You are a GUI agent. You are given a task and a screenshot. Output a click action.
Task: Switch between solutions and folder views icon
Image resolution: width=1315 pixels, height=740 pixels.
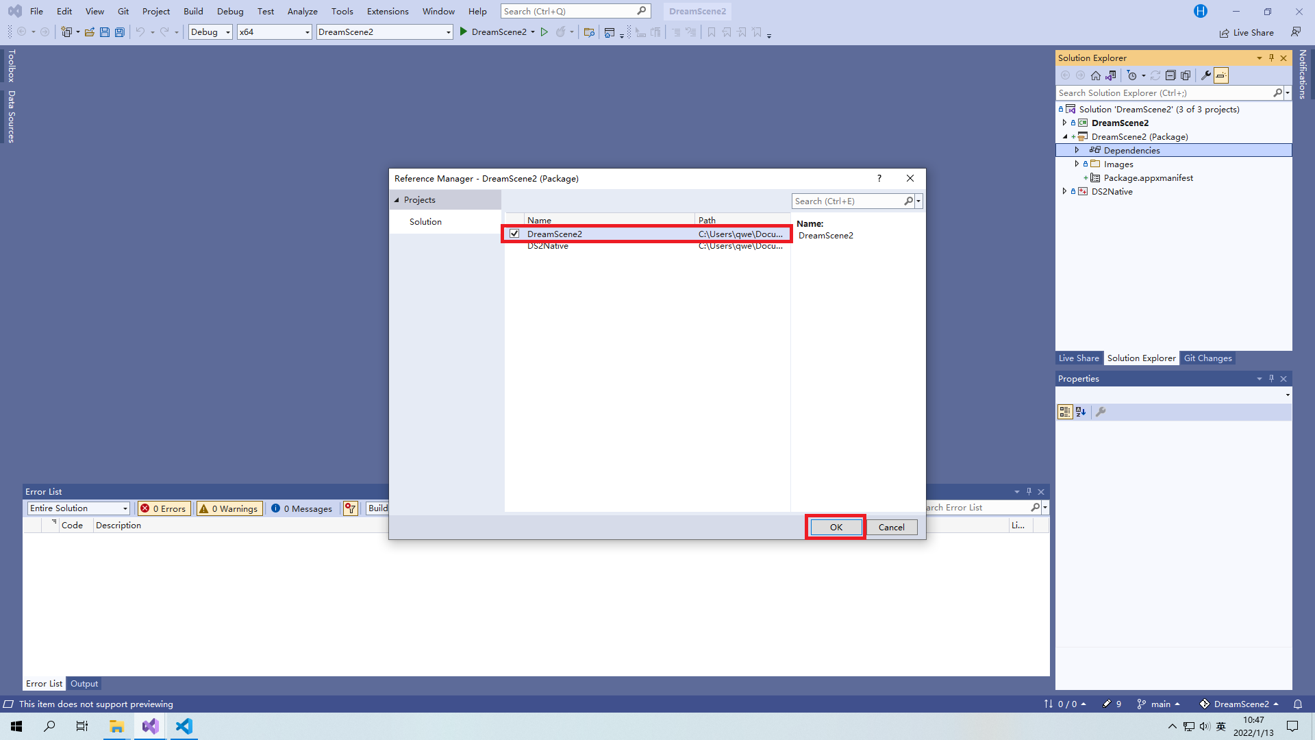(x=1111, y=75)
